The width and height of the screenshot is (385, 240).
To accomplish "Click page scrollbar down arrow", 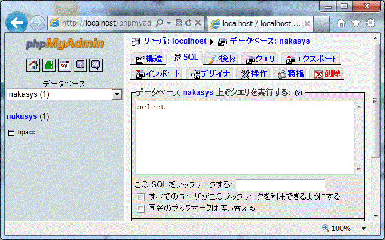I will tap(375, 216).
